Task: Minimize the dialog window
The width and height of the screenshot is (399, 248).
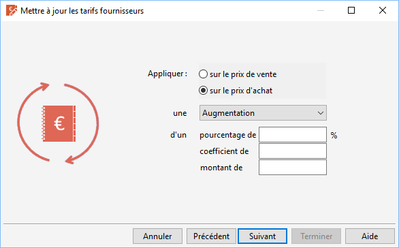Action: click(x=321, y=10)
